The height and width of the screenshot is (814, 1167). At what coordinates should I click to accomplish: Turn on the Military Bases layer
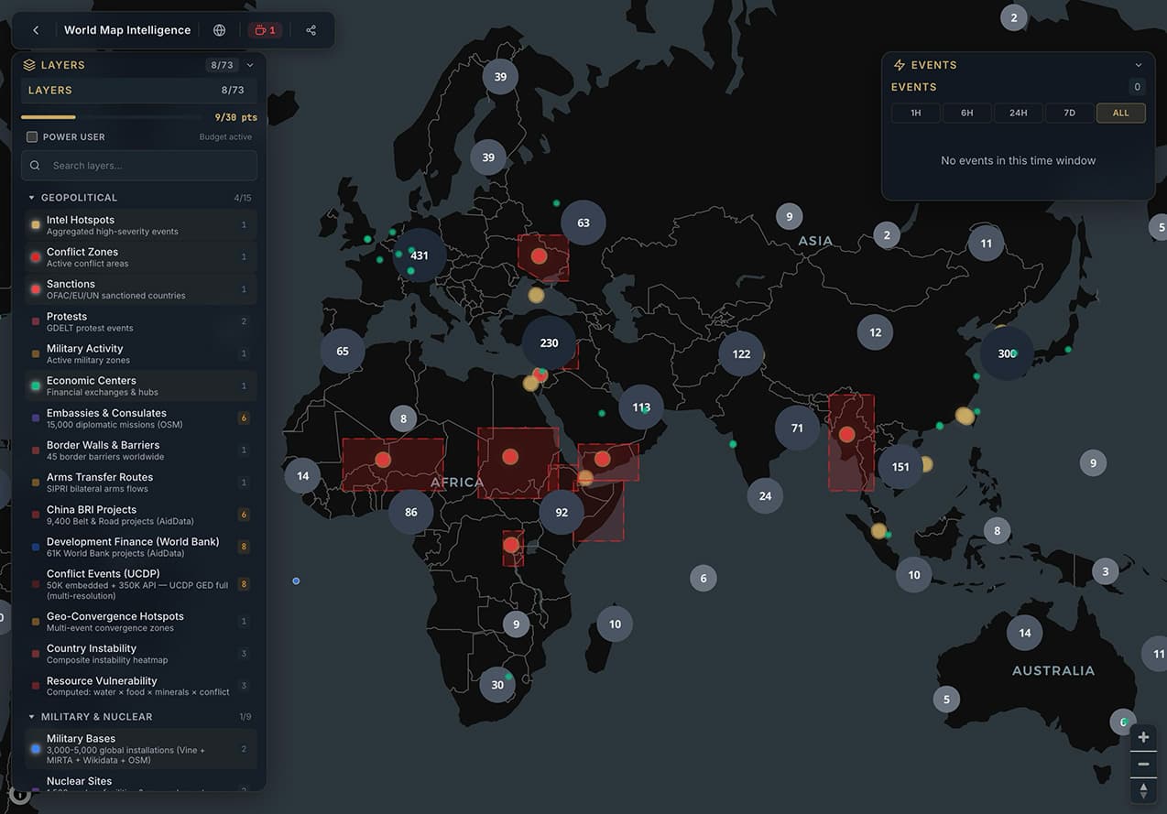tap(139, 749)
